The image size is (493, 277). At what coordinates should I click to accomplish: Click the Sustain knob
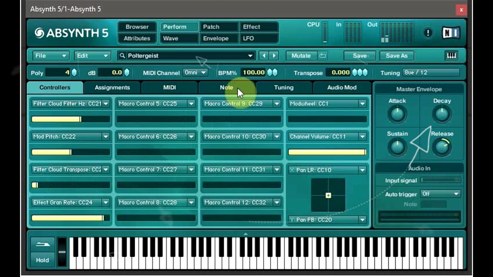(x=397, y=147)
